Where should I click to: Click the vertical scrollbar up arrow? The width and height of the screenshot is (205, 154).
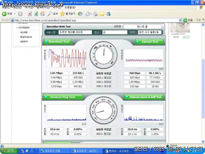pos(203,25)
